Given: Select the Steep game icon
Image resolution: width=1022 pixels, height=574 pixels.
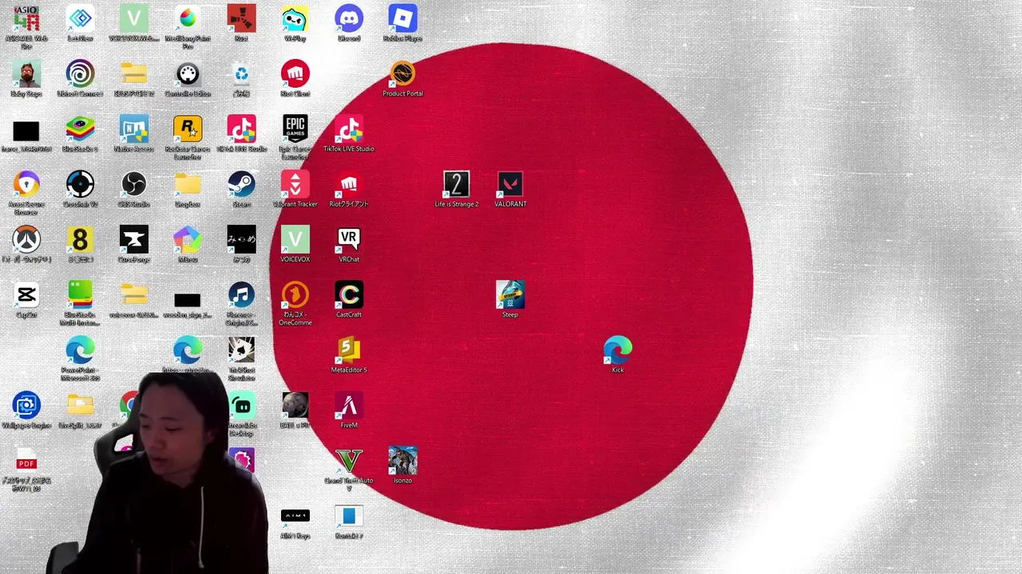Looking at the screenshot, I should pyautogui.click(x=510, y=295).
